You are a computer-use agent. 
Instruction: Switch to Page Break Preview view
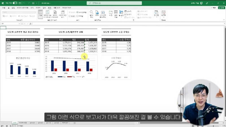47,14
